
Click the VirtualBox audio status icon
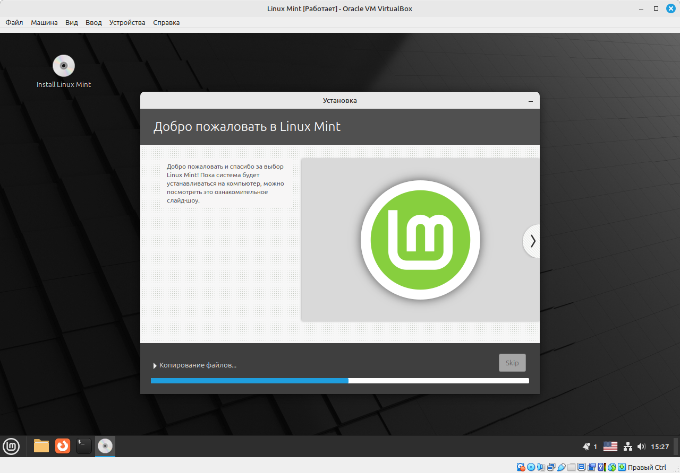coord(541,467)
